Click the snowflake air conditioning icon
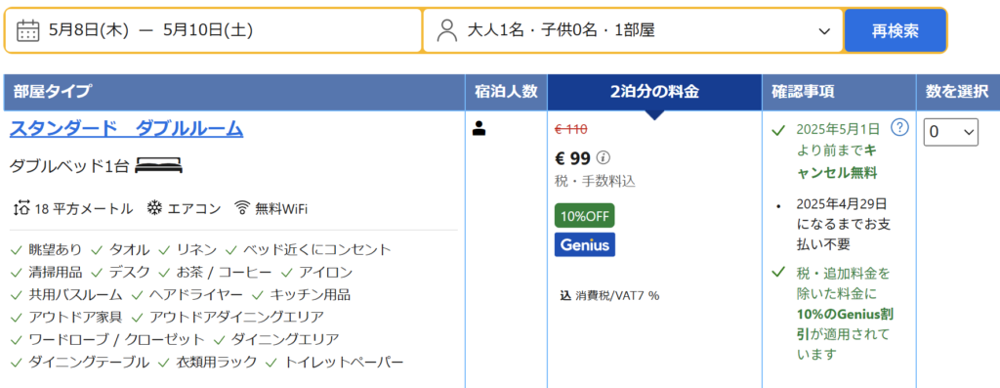The height and width of the screenshot is (388, 1000). (x=154, y=208)
